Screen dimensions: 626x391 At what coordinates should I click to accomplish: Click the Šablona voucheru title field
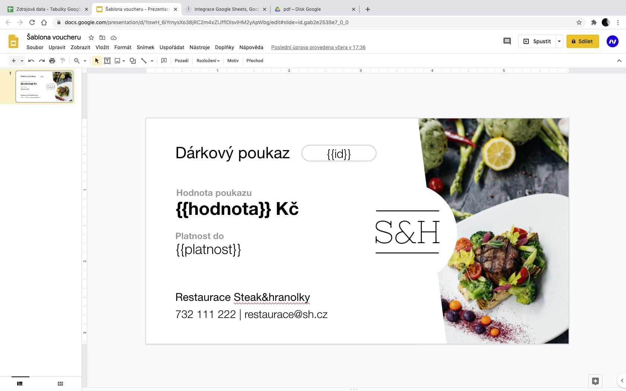54,37
